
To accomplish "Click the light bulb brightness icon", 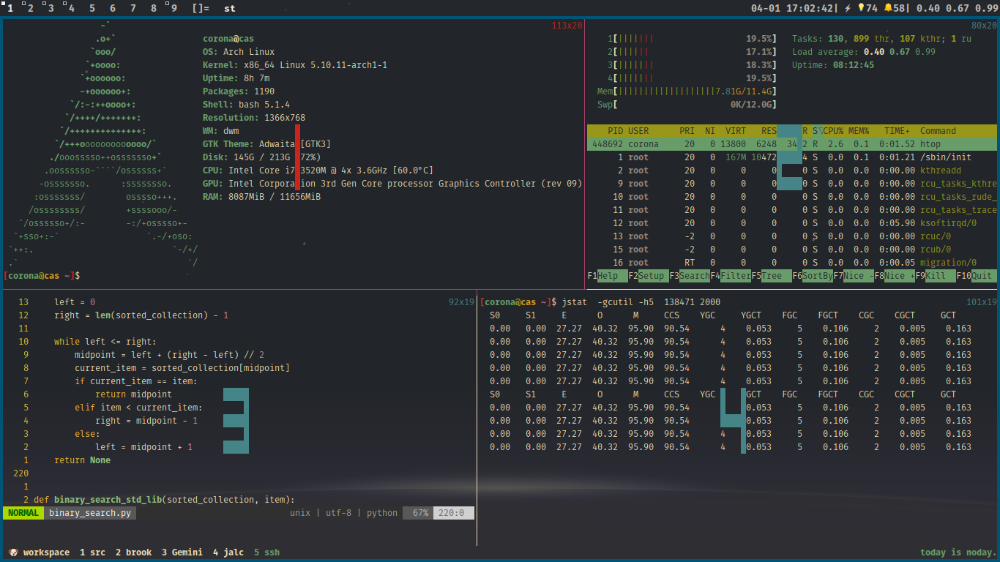I will point(862,8).
